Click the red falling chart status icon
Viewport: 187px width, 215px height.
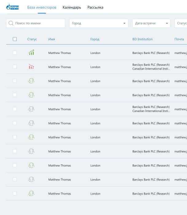pyautogui.click(x=31, y=67)
